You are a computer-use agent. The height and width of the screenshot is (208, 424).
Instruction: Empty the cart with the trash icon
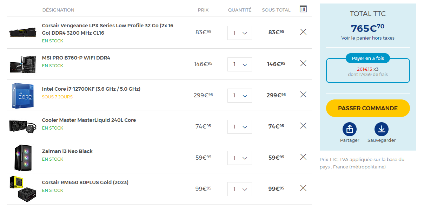(303, 9)
